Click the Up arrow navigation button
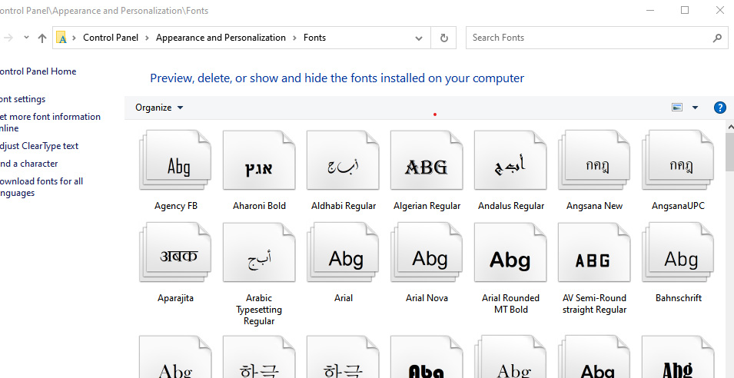 point(42,38)
